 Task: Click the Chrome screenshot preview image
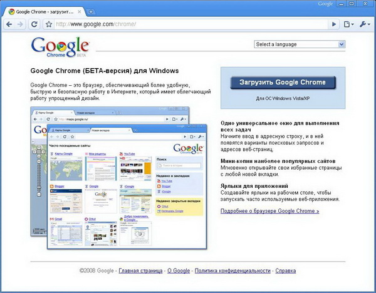pos(118,178)
